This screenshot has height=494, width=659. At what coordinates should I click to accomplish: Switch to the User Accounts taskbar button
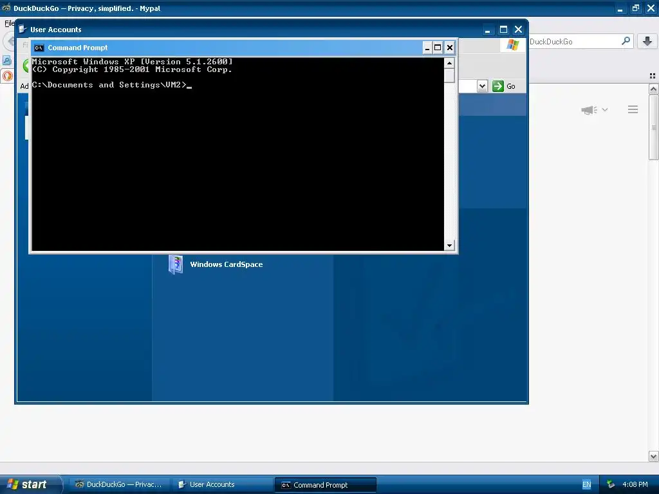pyautogui.click(x=222, y=484)
